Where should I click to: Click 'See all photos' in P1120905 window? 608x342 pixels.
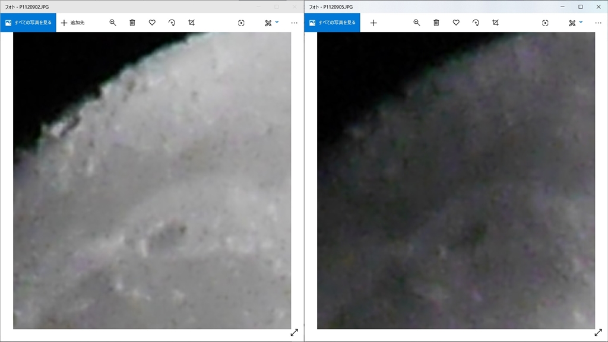point(332,23)
